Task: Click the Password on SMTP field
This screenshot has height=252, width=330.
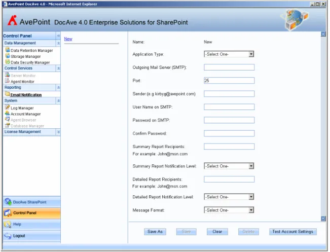Action: (x=229, y=120)
